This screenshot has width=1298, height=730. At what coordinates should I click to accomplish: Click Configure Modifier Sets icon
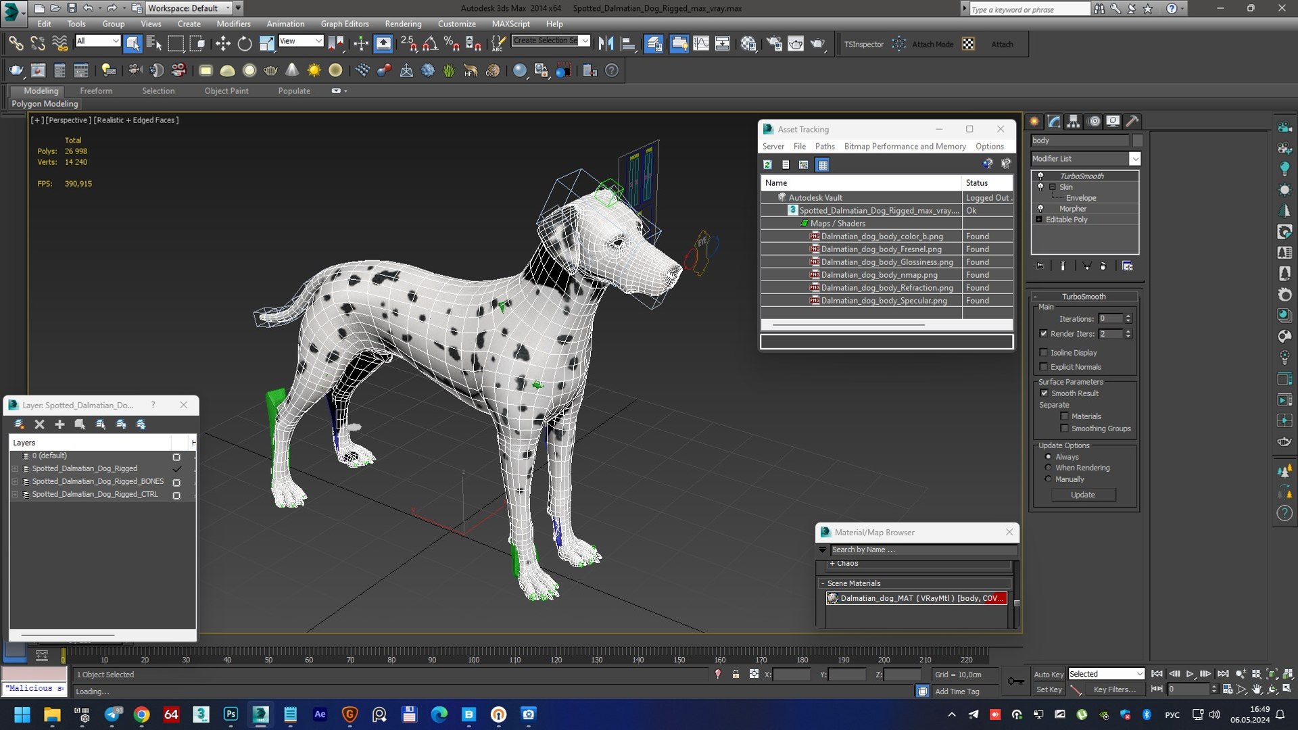[x=1127, y=266]
